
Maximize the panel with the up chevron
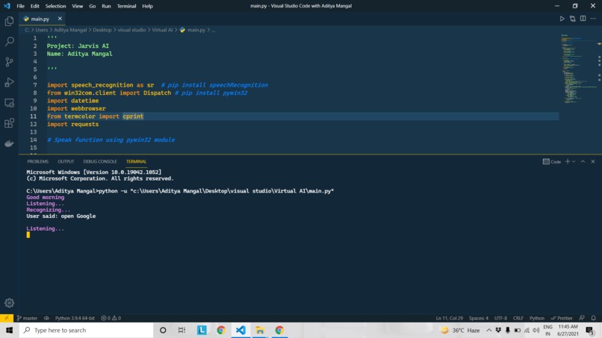[x=583, y=161]
